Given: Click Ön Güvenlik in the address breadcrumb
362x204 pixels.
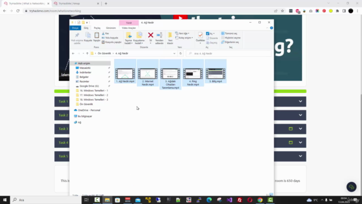Looking at the screenshot, I should pos(104,53).
